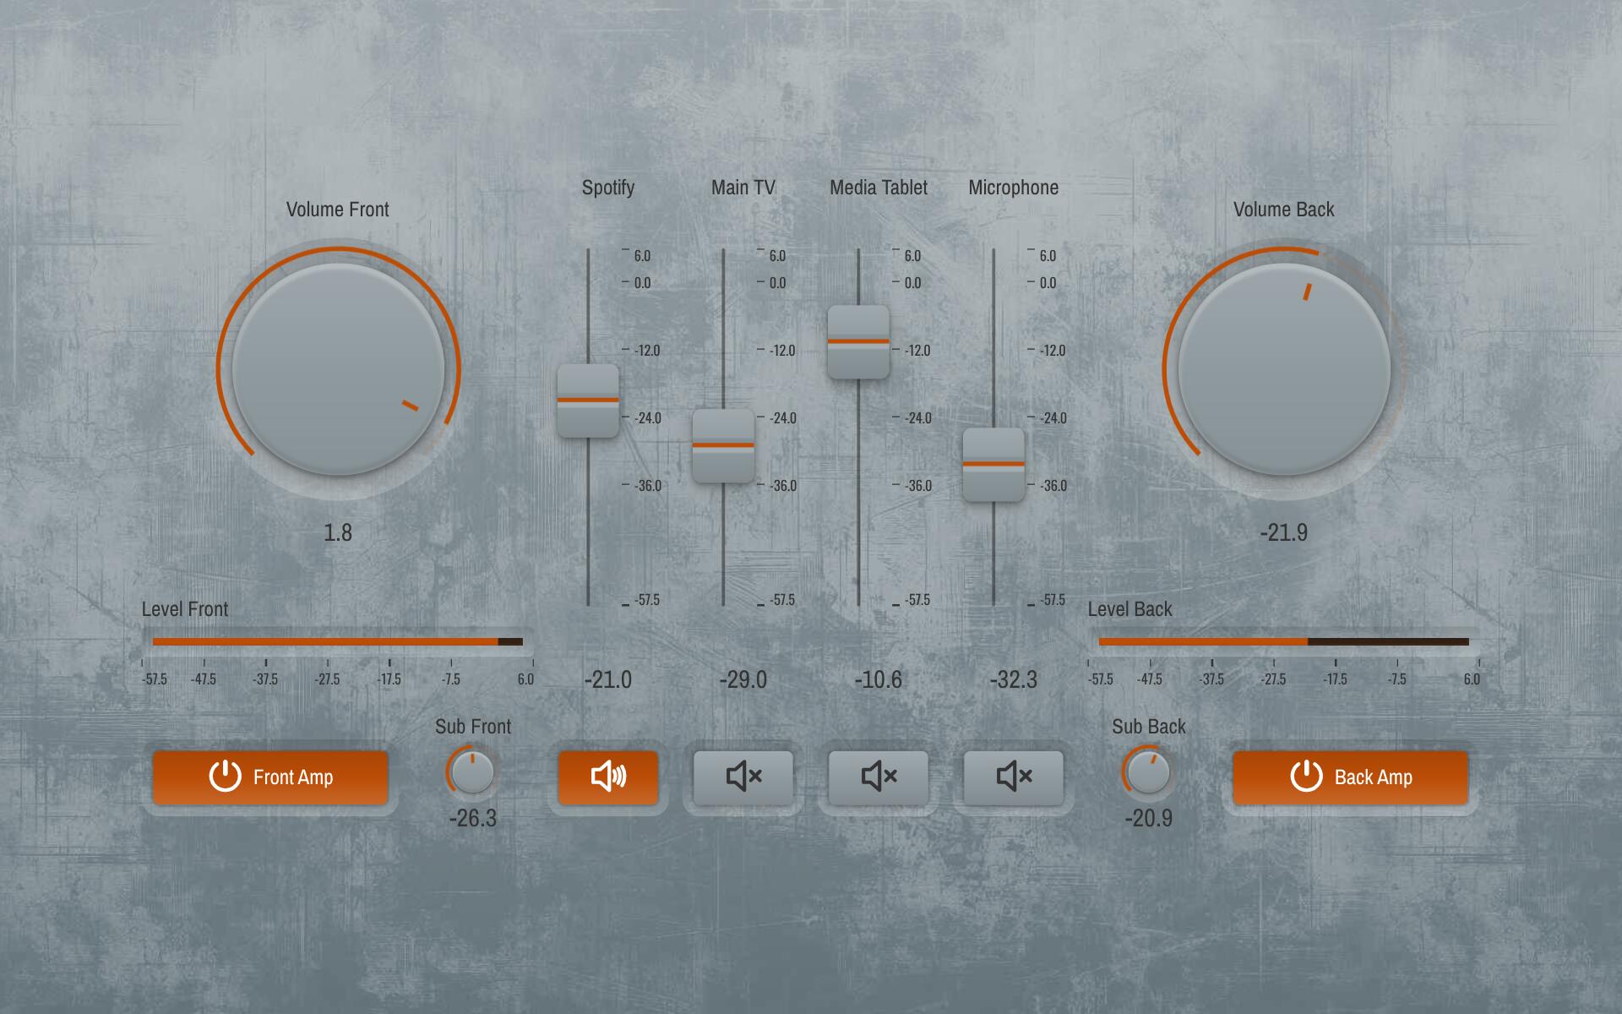This screenshot has width=1622, height=1014.
Task: Click the Main TV fader handle
Action: click(723, 445)
